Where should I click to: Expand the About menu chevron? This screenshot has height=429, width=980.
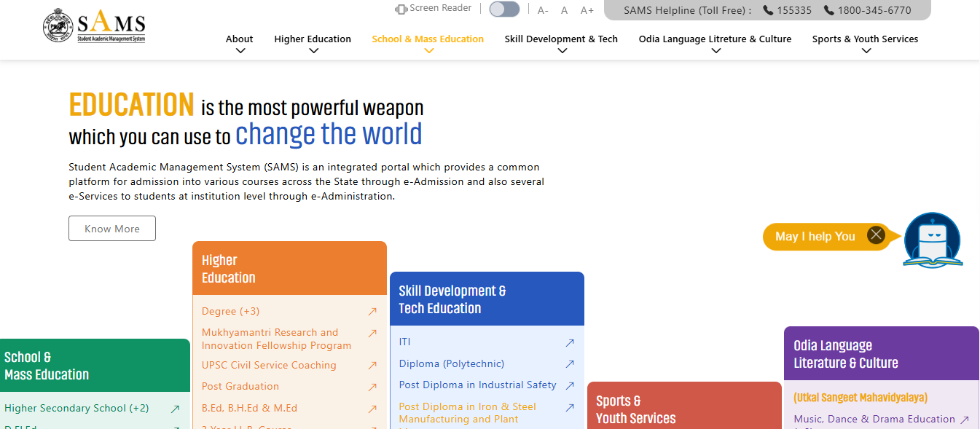click(x=240, y=51)
